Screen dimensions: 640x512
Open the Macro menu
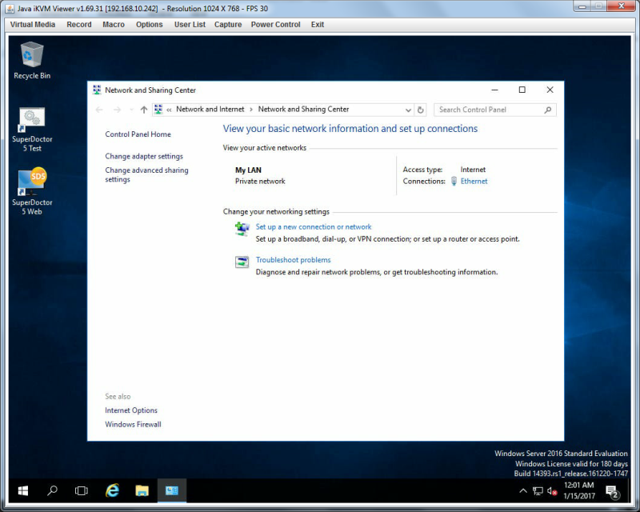(x=114, y=25)
